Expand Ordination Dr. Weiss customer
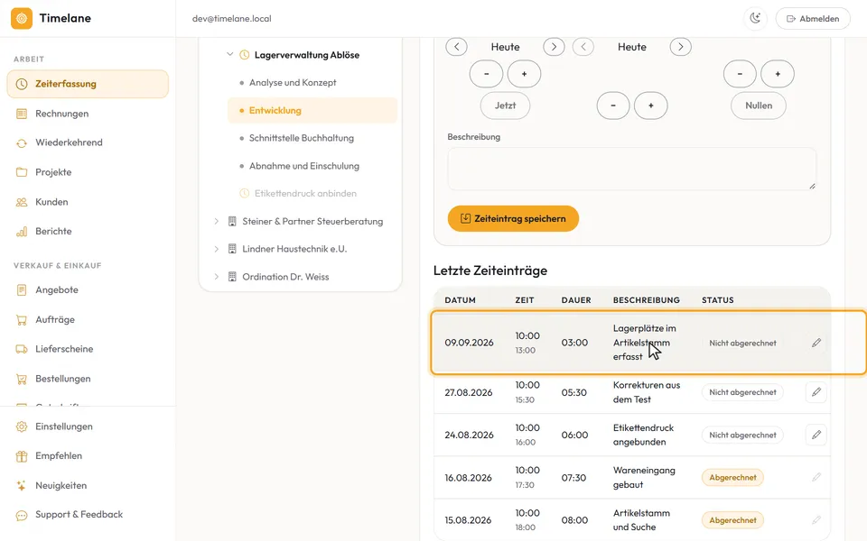 click(217, 277)
